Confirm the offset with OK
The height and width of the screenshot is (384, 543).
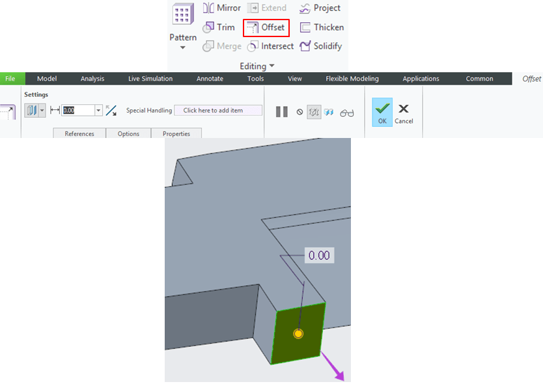coord(382,112)
